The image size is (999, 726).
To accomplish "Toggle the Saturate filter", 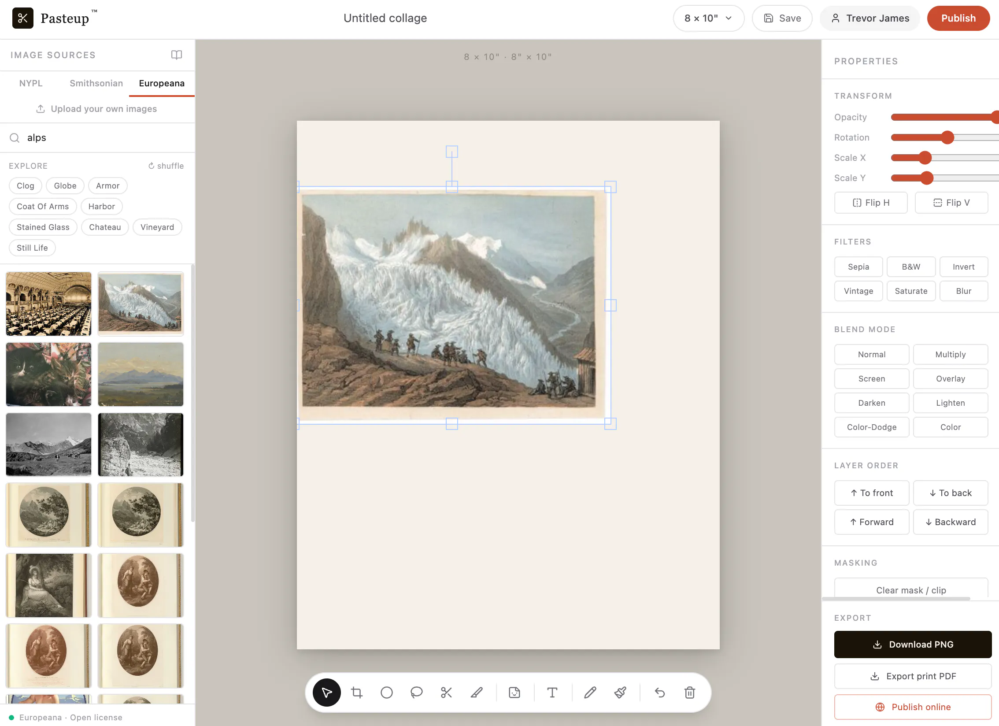I will [x=911, y=291].
